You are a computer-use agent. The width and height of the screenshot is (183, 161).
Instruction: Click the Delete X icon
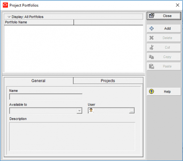pyautogui.click(x=151, y=38)
